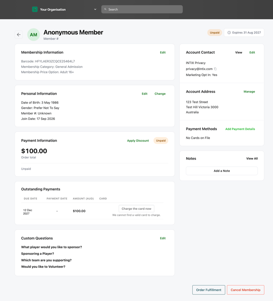The image size is (273, 301).
Task: Click 'Which team are you supporting?'
Action: (x=46, y=260)
